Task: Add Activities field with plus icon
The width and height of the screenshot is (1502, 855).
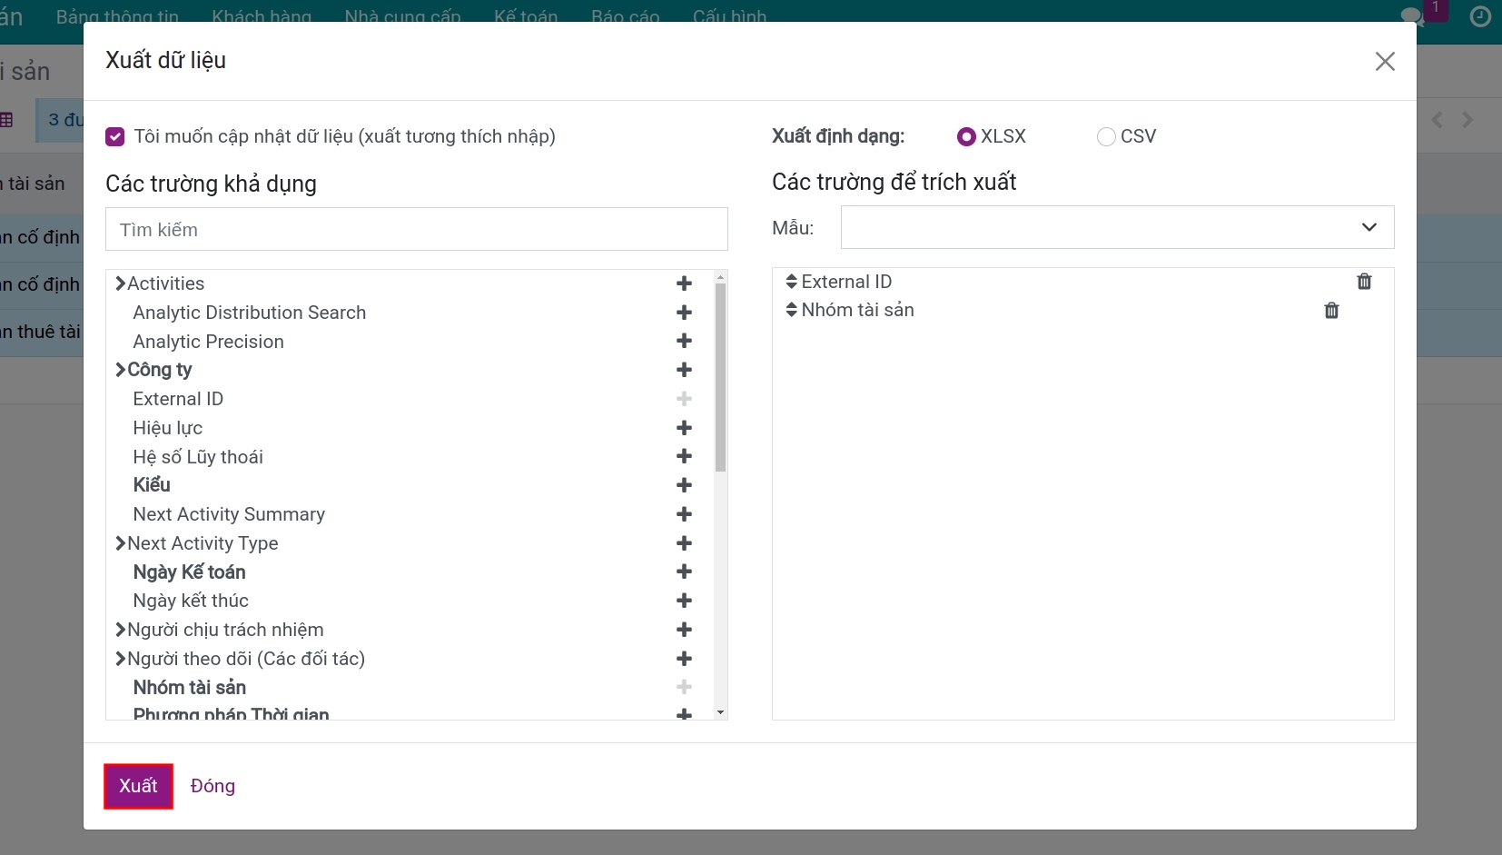Action: [x=685, y=283]
